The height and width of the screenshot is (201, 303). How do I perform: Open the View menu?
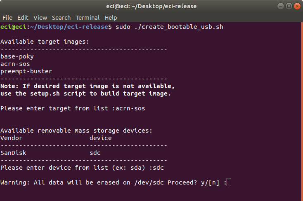(x=40, y=18)
